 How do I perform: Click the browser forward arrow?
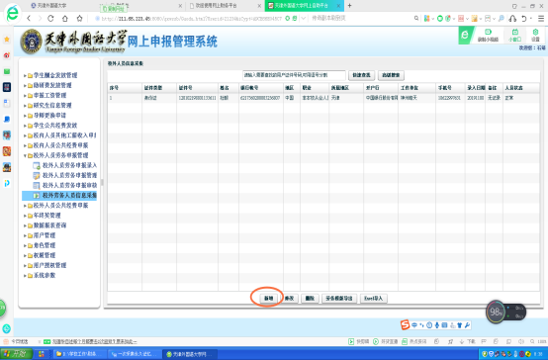click(40, 18)
